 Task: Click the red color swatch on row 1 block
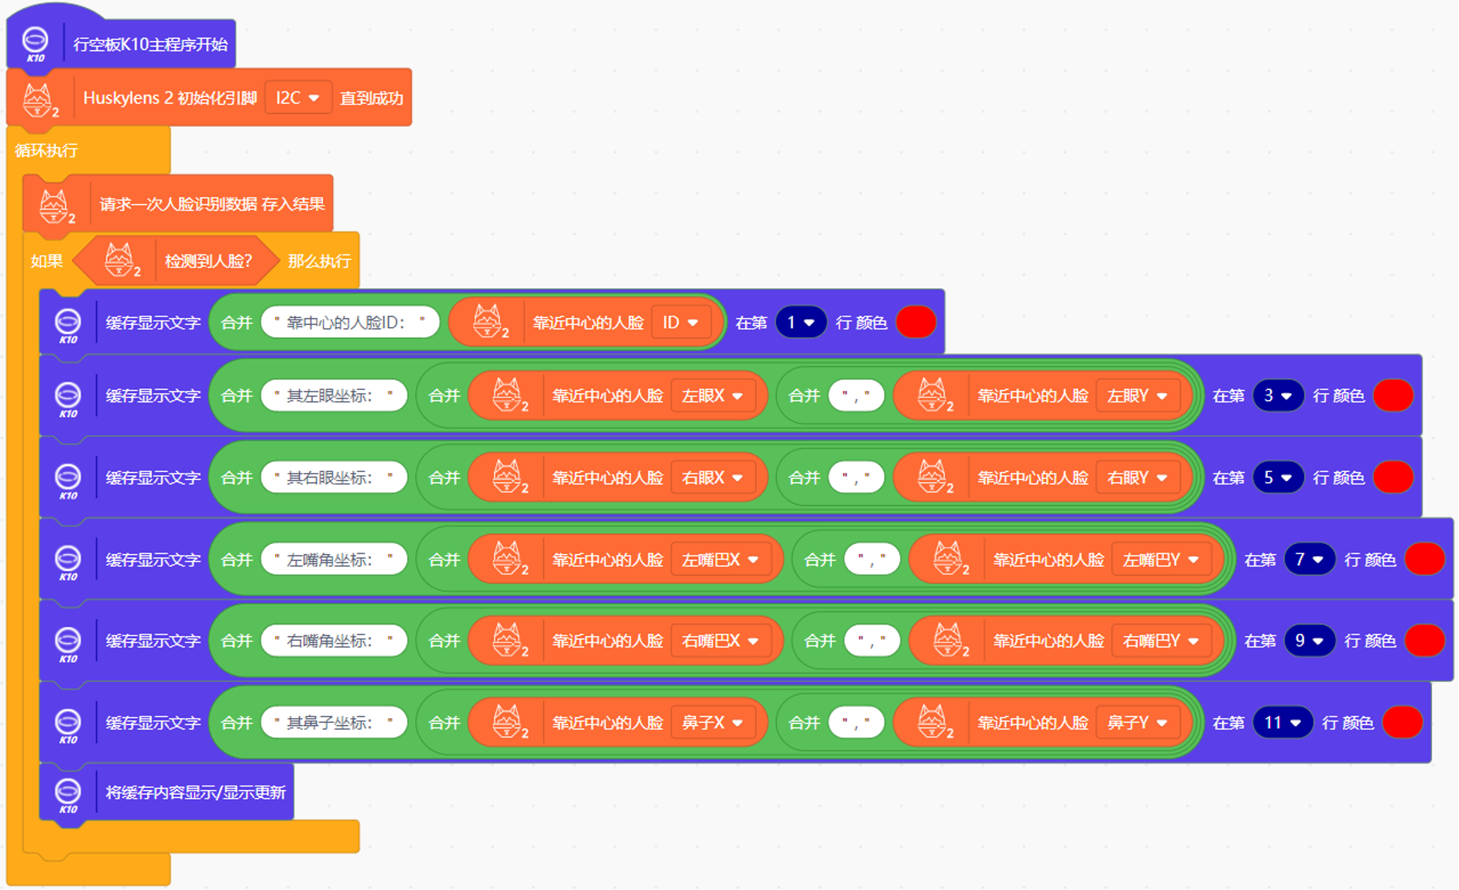click(915, 323)
